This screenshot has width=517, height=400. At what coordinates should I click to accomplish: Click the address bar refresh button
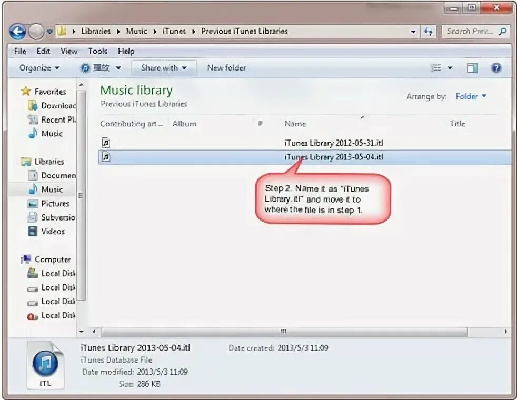428,32
